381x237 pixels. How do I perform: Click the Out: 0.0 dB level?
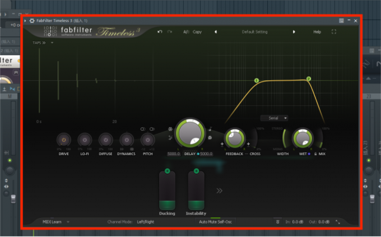(319, 222)
